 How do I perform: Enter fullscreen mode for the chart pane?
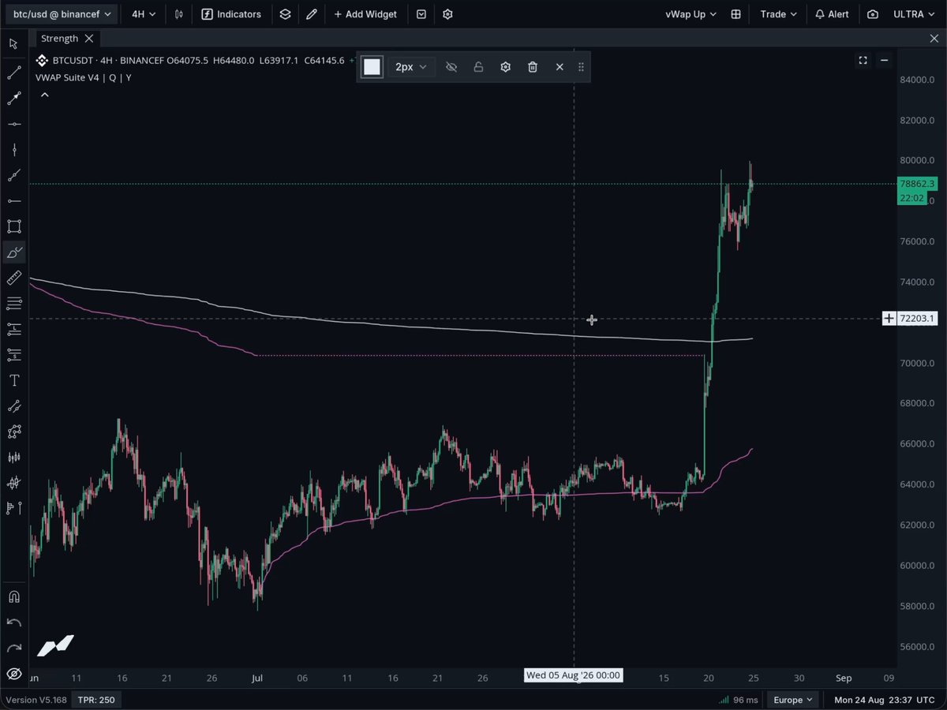tap(863, 60)
